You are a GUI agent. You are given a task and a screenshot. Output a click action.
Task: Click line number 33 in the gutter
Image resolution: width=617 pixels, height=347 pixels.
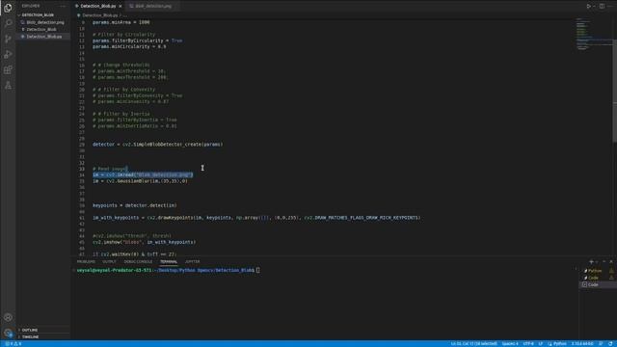[81, 169]
